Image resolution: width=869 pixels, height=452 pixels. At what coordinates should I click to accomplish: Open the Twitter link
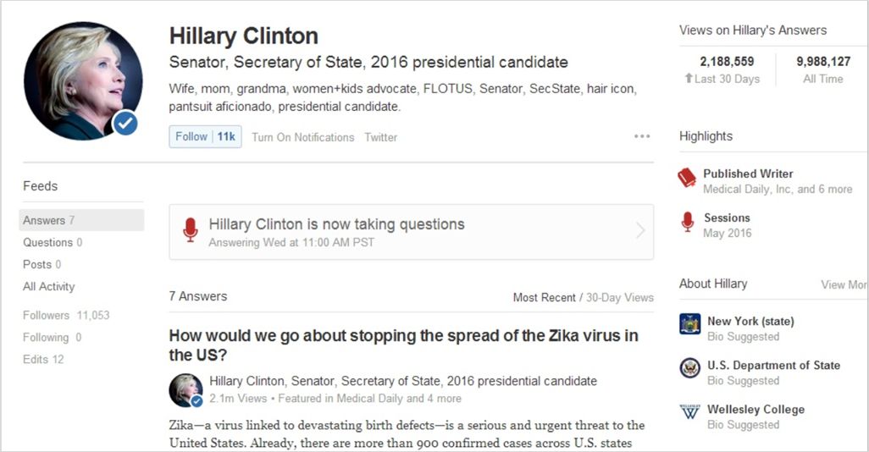click(x=381, y=137)
